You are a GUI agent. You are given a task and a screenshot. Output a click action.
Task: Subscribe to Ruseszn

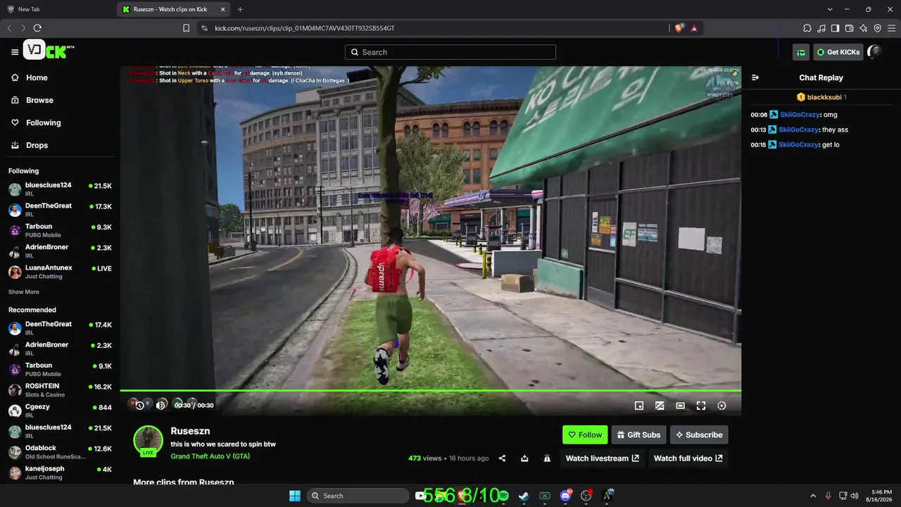click(x=699, y=435)
